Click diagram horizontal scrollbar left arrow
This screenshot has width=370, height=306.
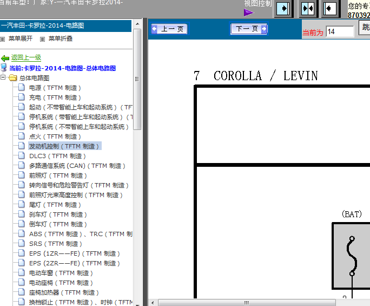point(153,303)
